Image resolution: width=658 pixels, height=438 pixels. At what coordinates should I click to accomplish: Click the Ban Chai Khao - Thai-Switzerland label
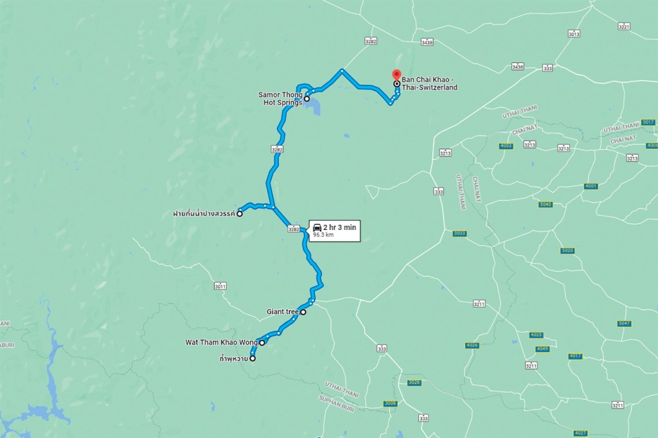point(429,83)
